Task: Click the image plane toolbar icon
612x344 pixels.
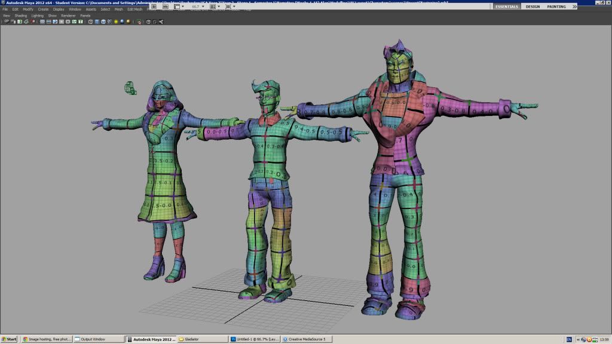Action: tap(26, 22)
